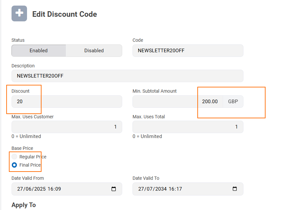Focus the Description text field

point(127,76)
